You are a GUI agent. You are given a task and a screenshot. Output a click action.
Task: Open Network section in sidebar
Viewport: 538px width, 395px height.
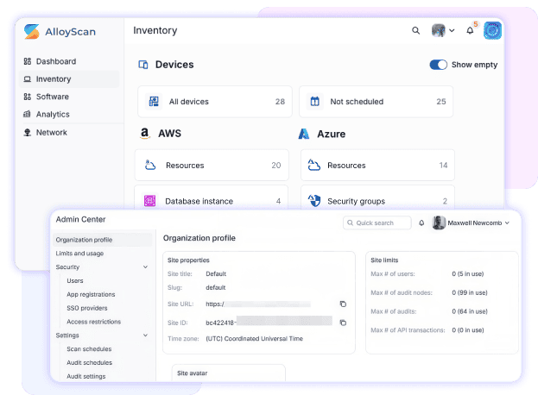(x=52, y=132)
